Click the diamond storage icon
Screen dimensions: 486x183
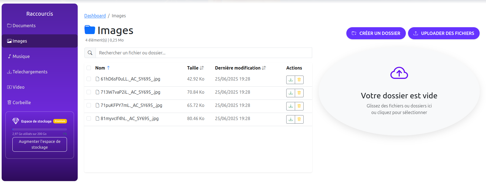pos(16,121)
